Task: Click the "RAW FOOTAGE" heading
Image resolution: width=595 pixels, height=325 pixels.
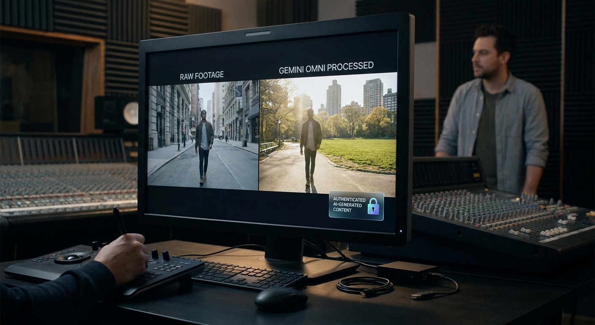Action: 202,76
